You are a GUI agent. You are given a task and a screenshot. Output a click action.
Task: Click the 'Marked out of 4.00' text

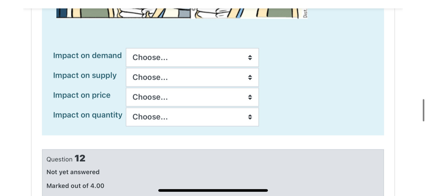(75, 186)
